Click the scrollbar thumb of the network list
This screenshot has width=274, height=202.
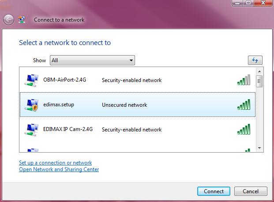(x=259, y=81)
